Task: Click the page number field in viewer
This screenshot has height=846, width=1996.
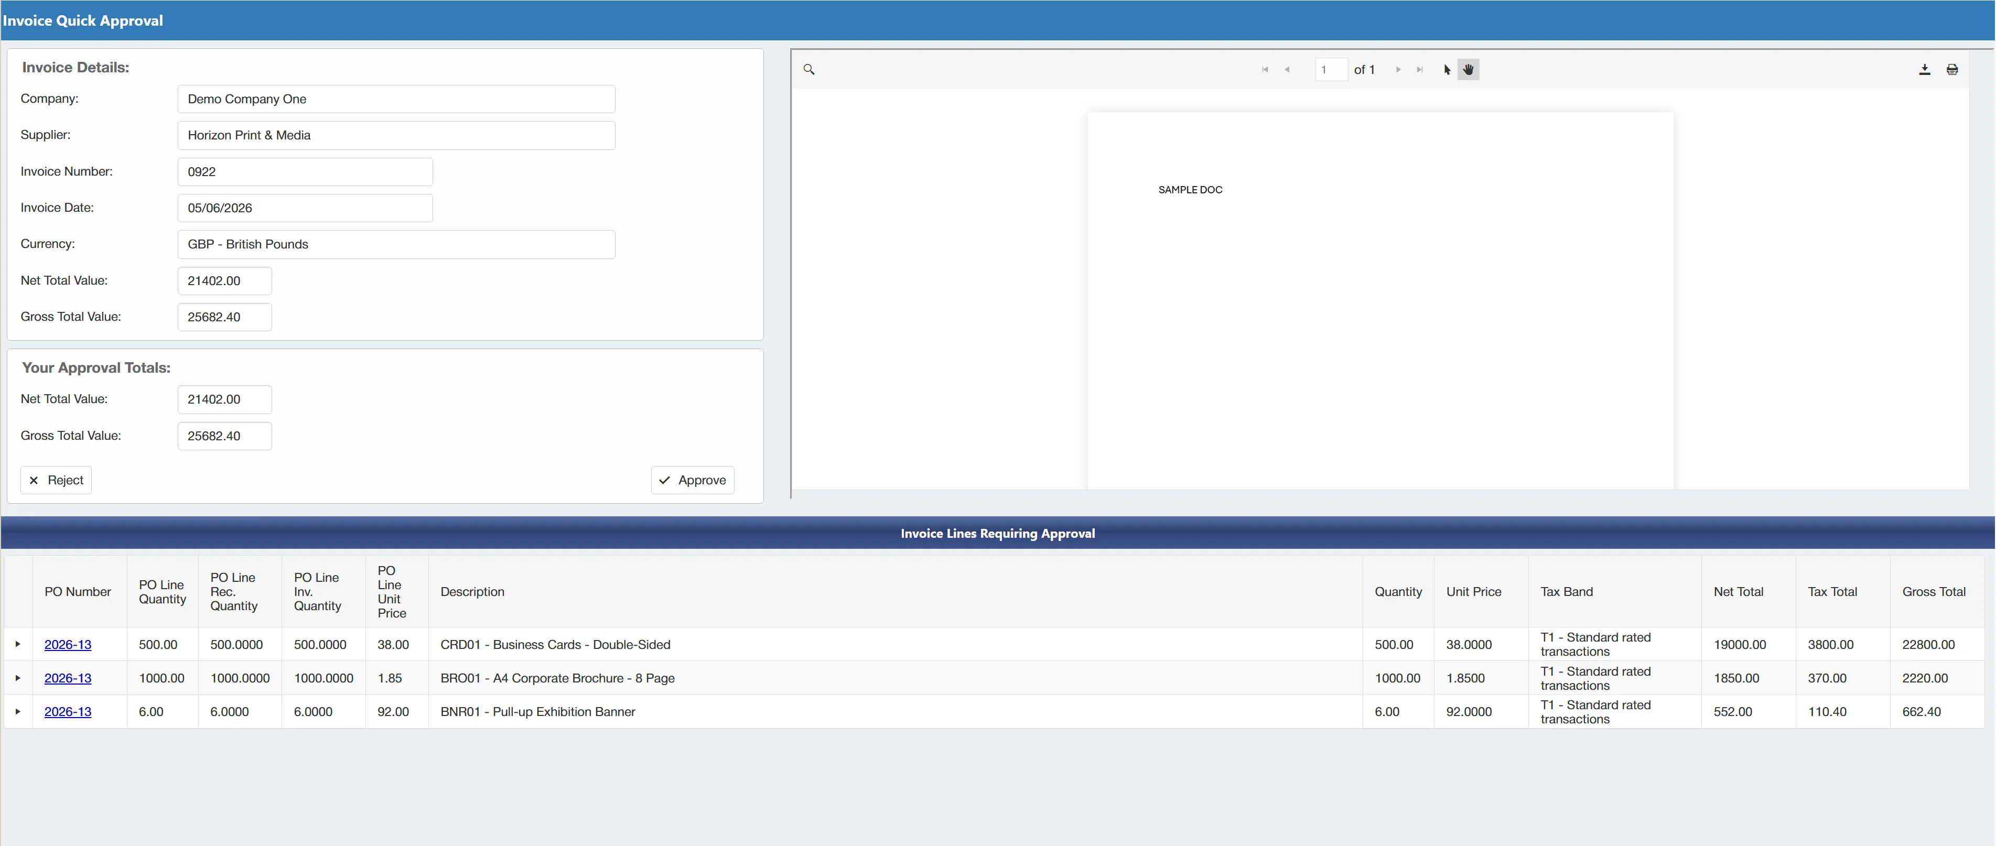Action: click(x=1331, y=70)
